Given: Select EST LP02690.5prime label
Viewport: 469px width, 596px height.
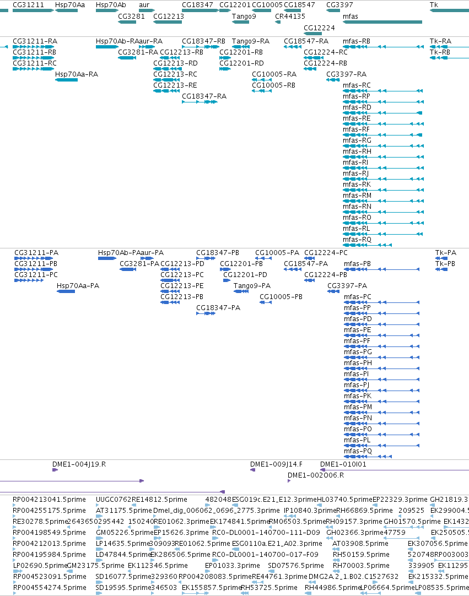Looking at the screenshot, I should (x=40, y=566).
